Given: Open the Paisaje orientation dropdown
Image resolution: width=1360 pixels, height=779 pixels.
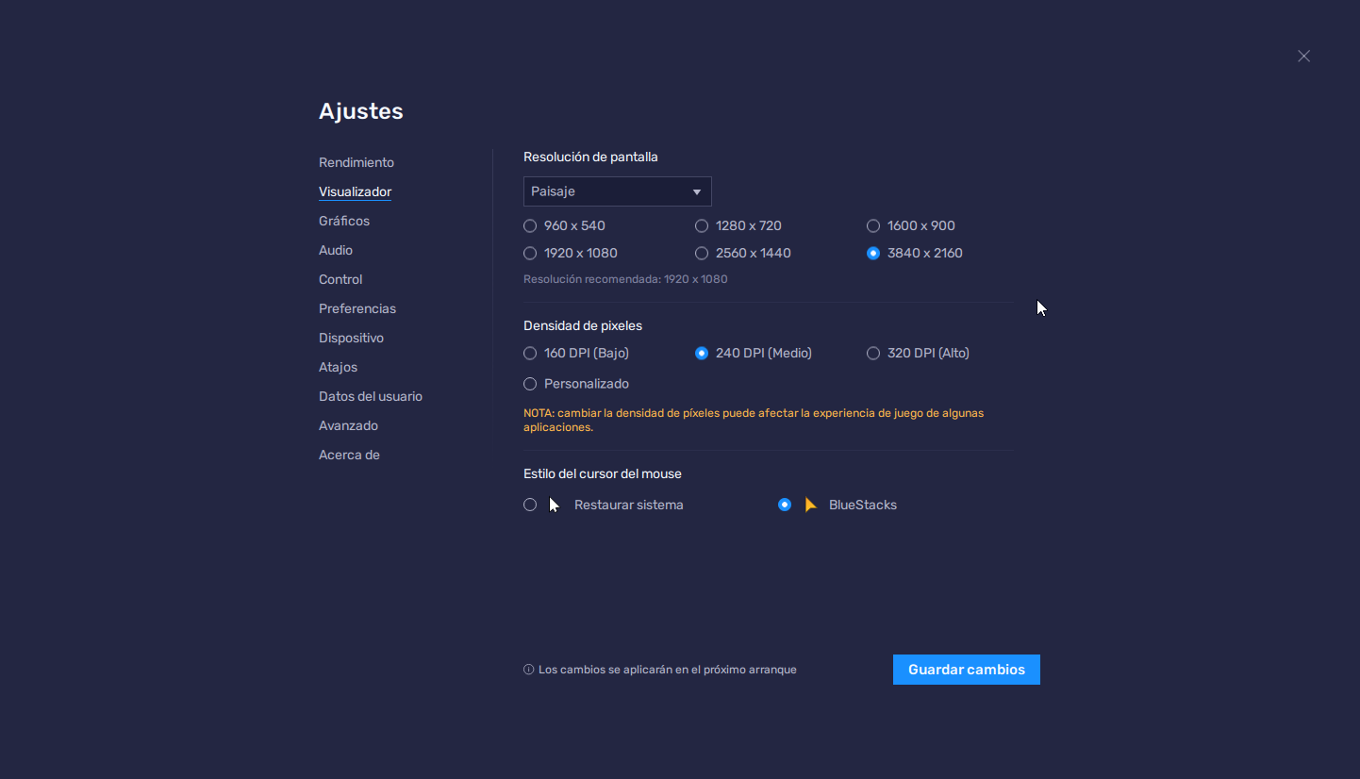Looking at the screenshot, I should click(618, 191).
